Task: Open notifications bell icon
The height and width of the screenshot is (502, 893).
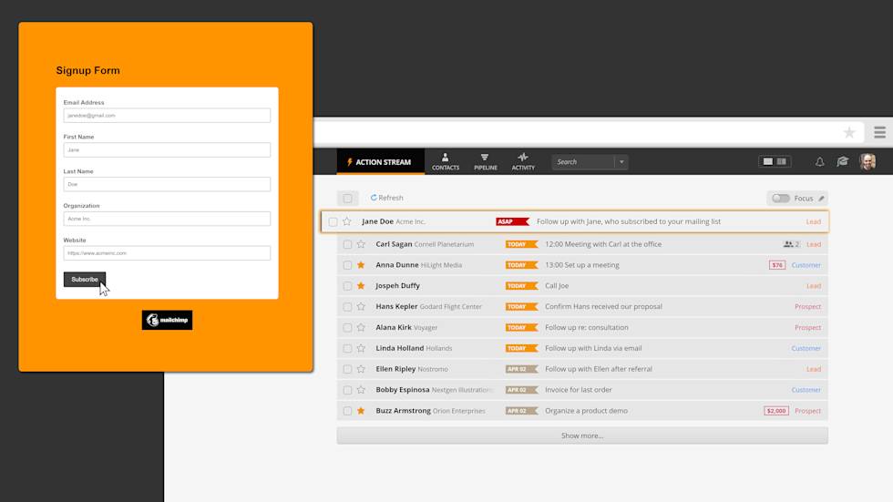Action: click(819, 161)
